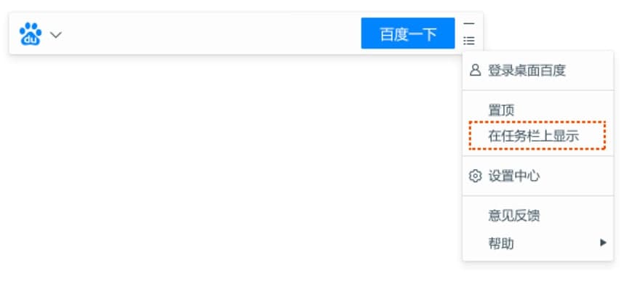Minimize the search bar with the dash icon
632x300 pixels.
pos(469,24)
